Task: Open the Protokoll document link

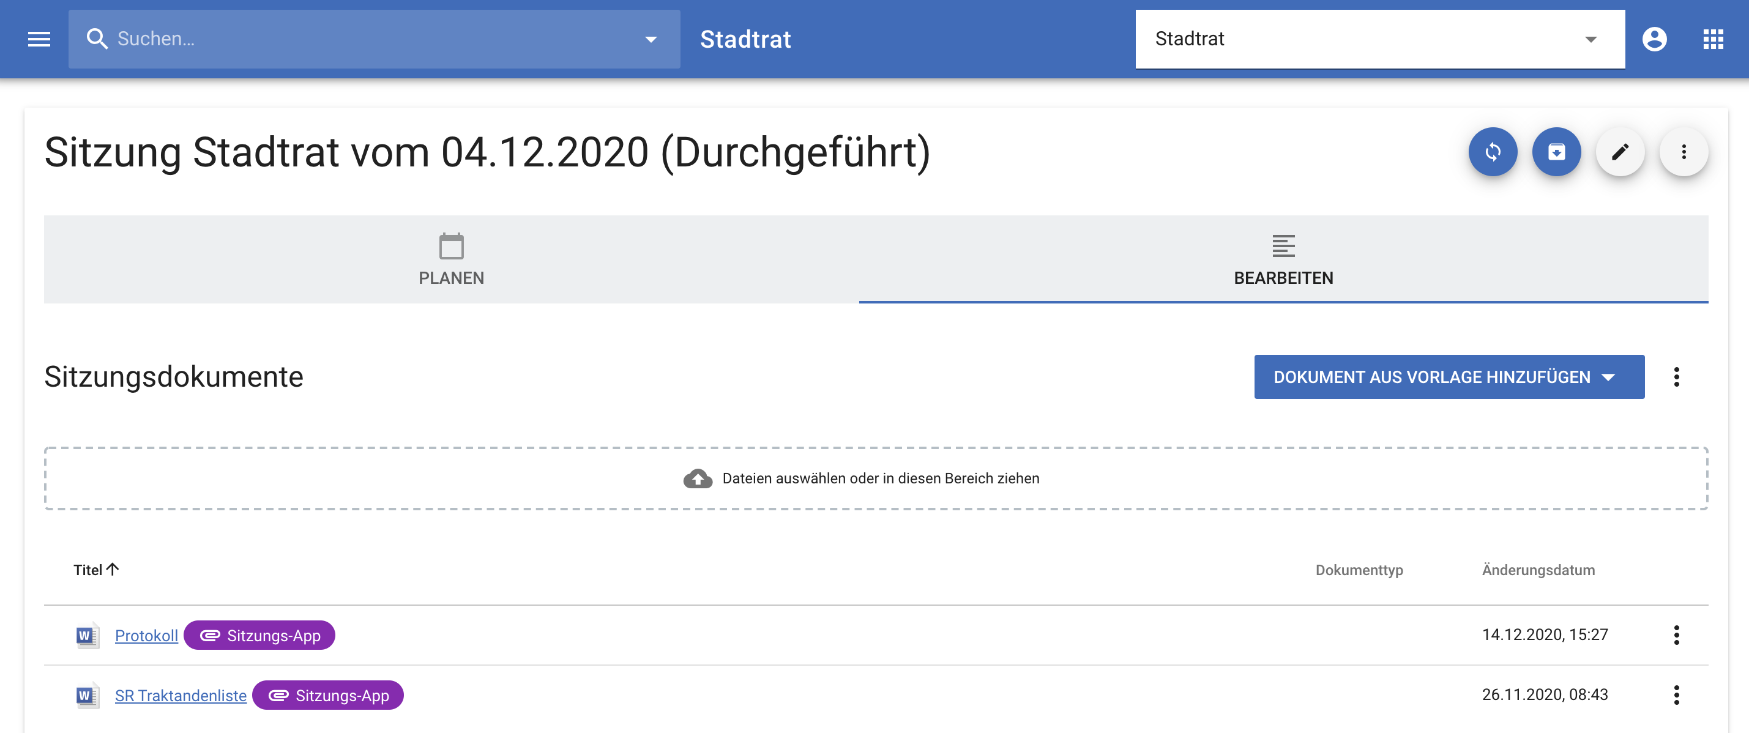Action: coord(146,636)
